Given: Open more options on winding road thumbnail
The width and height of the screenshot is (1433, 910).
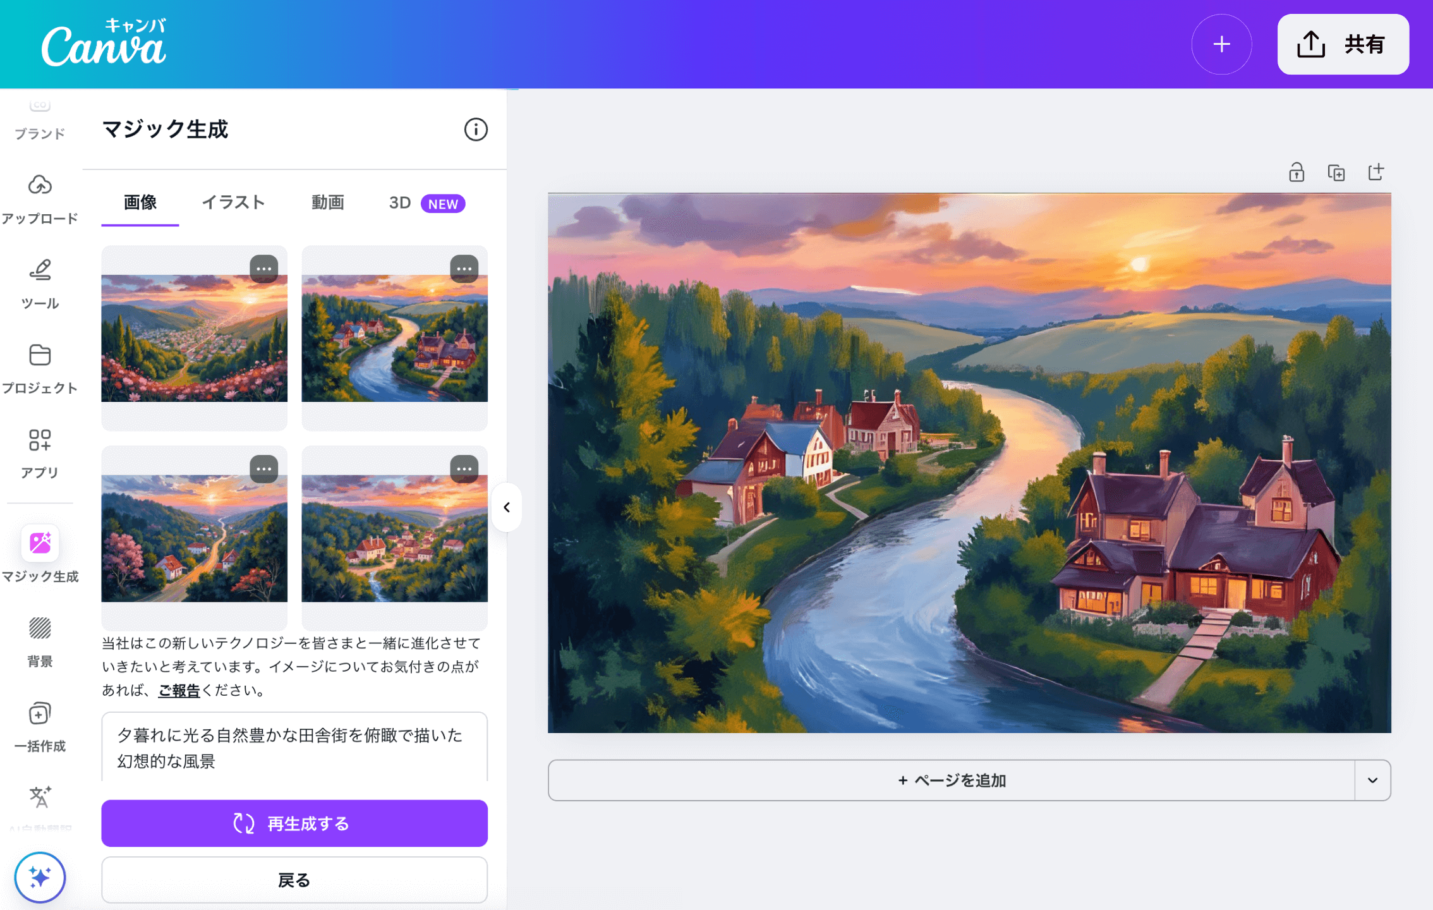Looking at the screenshot, I should [264, 470].
